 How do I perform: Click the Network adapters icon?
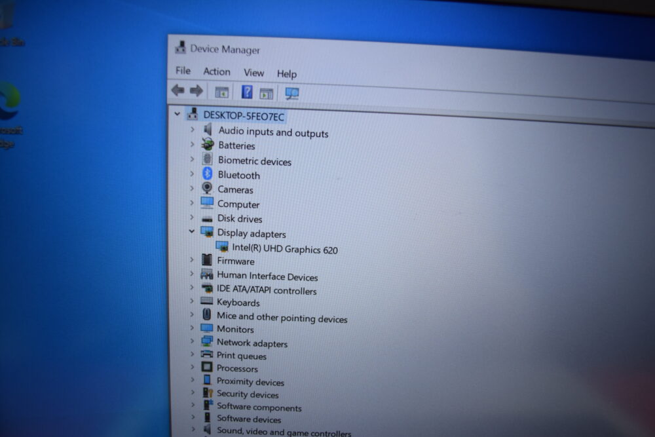(x=207, y=341)
